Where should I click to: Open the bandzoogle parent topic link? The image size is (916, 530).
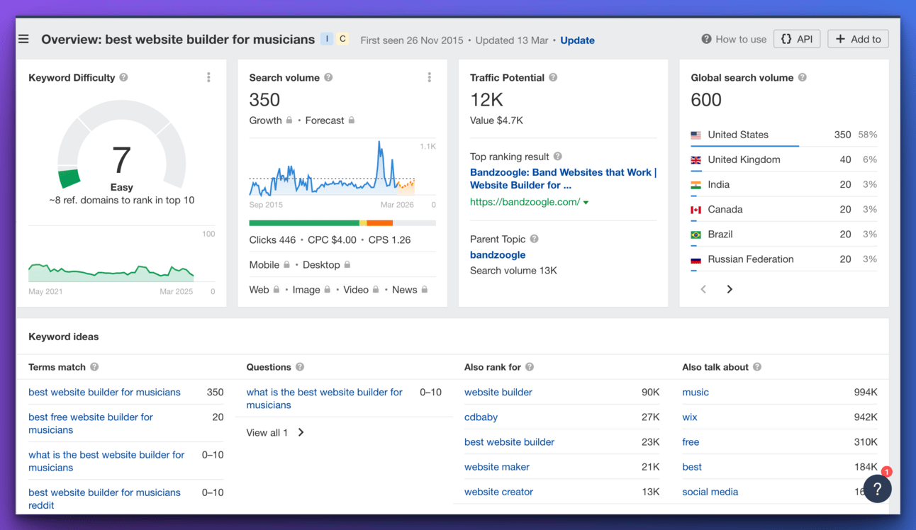498,254
